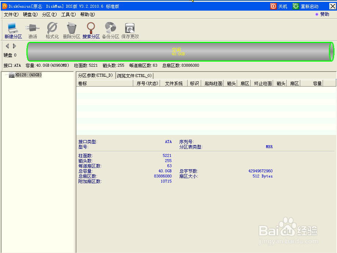337x253 pixels.
Task: Open the 硬盘(D) menu
Action: pos(30,14)
